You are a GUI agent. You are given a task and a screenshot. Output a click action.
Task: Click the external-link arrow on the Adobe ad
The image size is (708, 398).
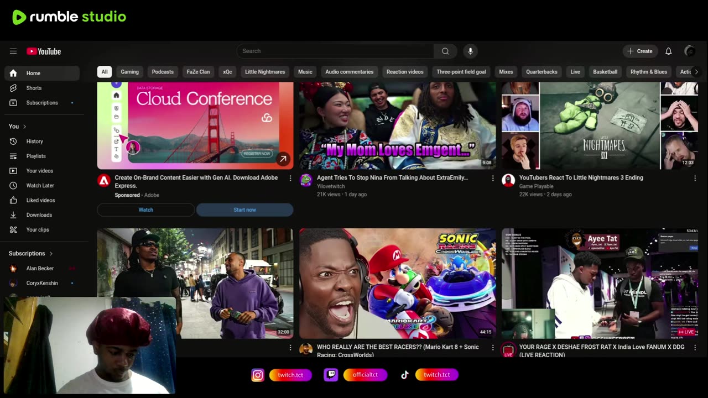pos(283,159)
